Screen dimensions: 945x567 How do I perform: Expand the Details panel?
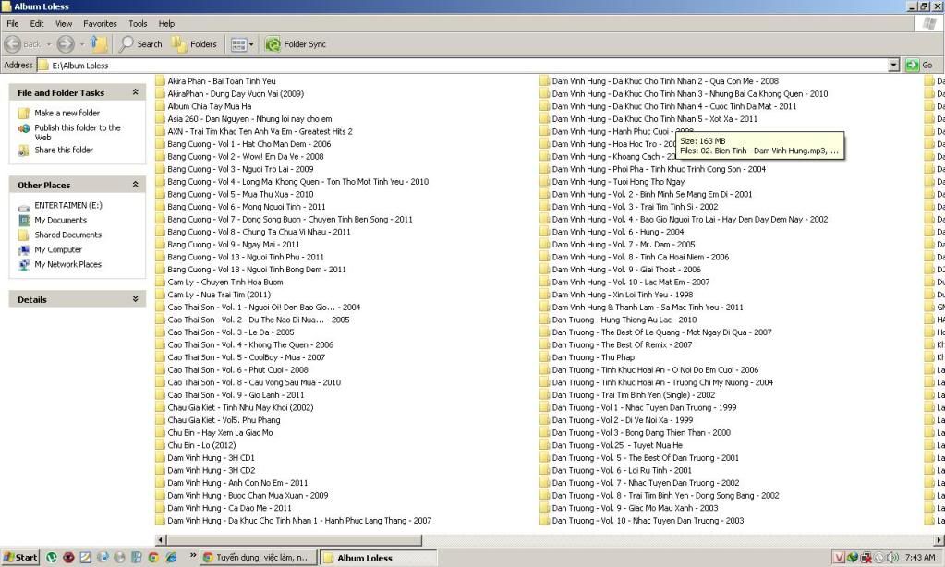click(x=135, y=299)
